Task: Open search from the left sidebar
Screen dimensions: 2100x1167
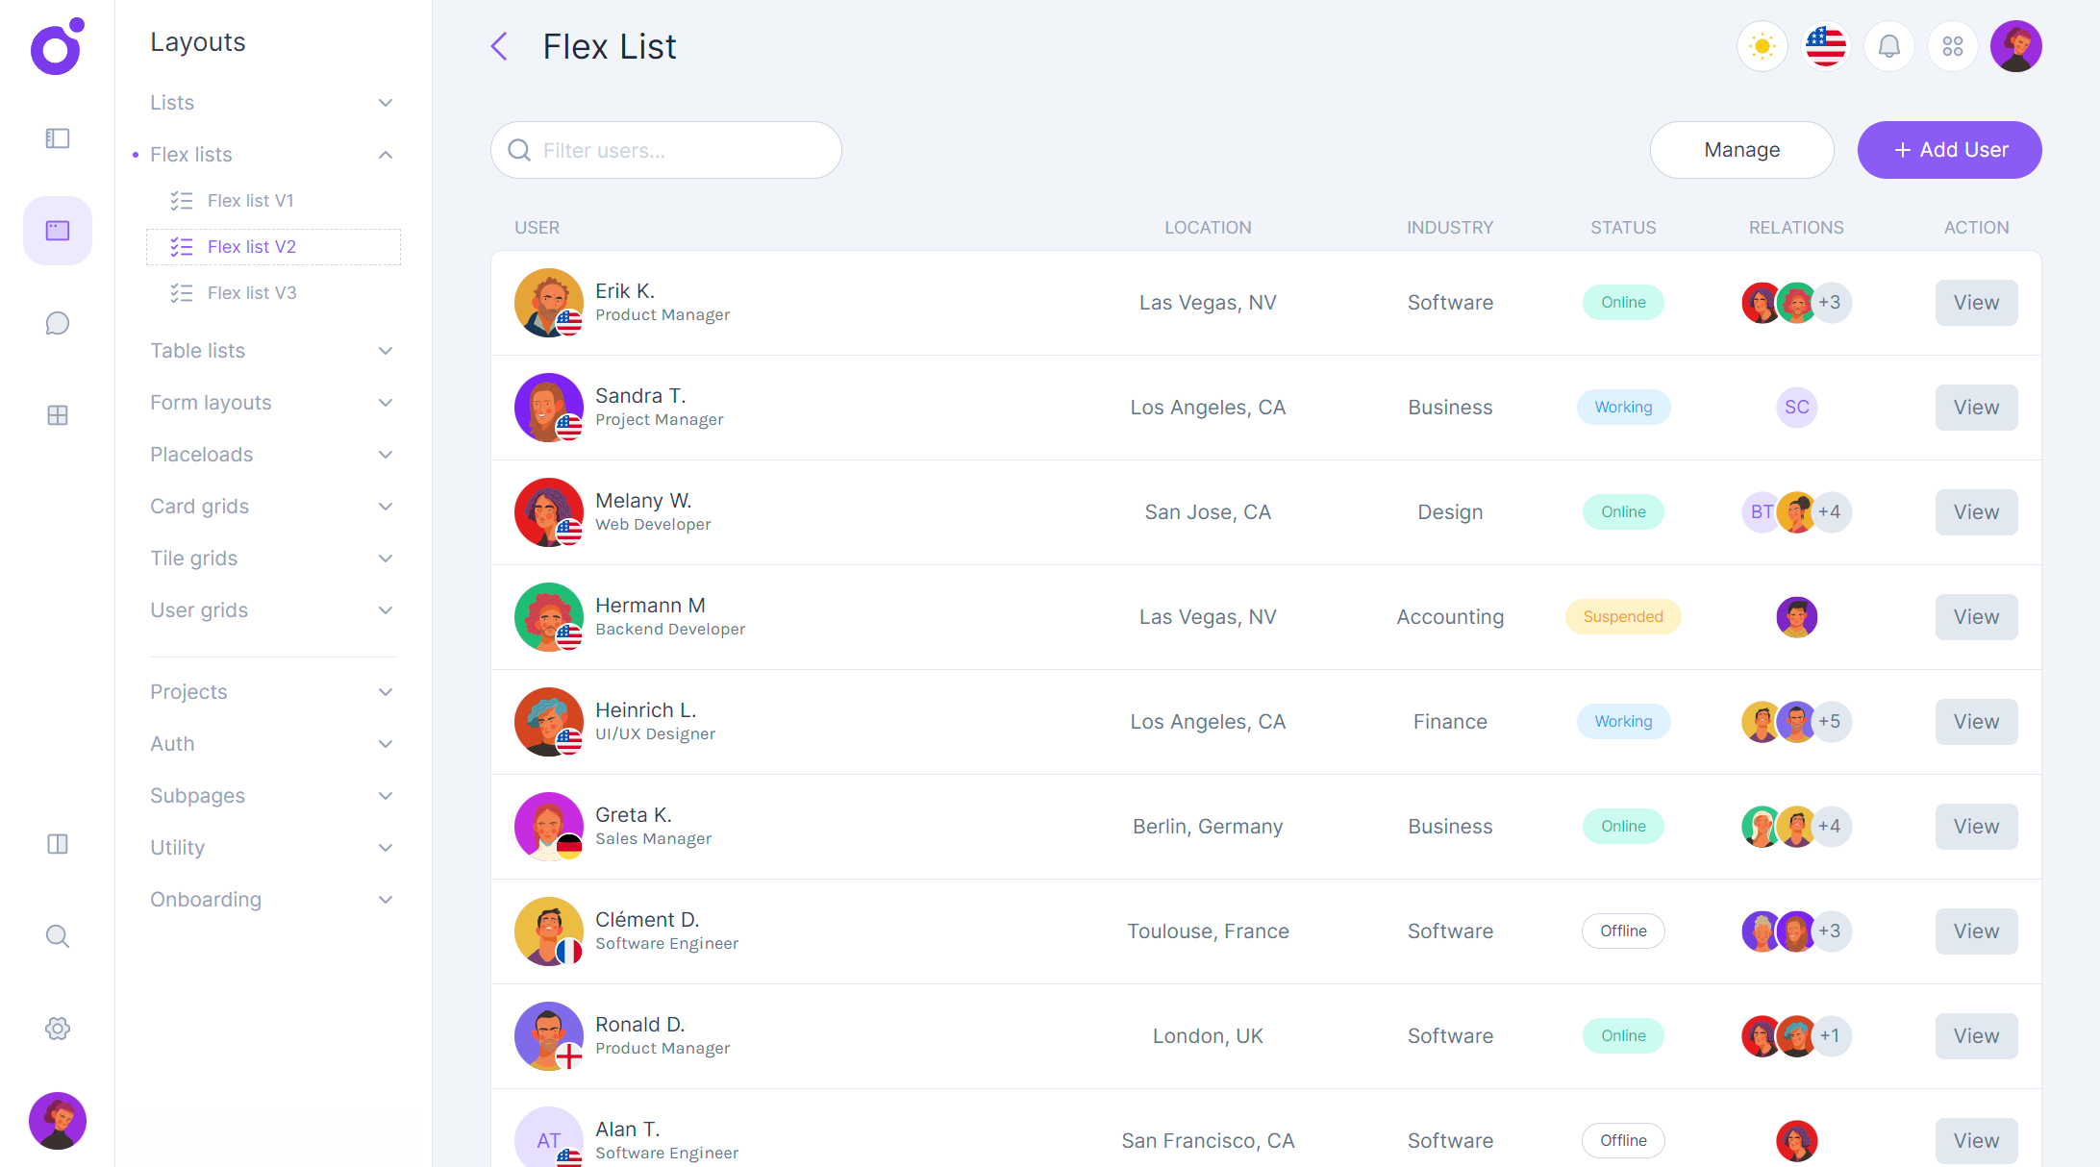Action: (x=57, y=935)
